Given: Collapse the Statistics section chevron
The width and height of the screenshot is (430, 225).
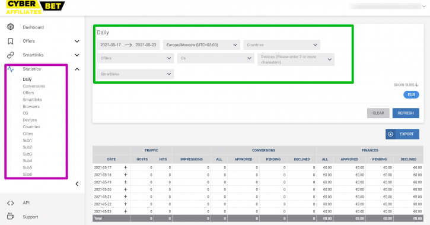Looking at the screenshot, I should (77, 69).
